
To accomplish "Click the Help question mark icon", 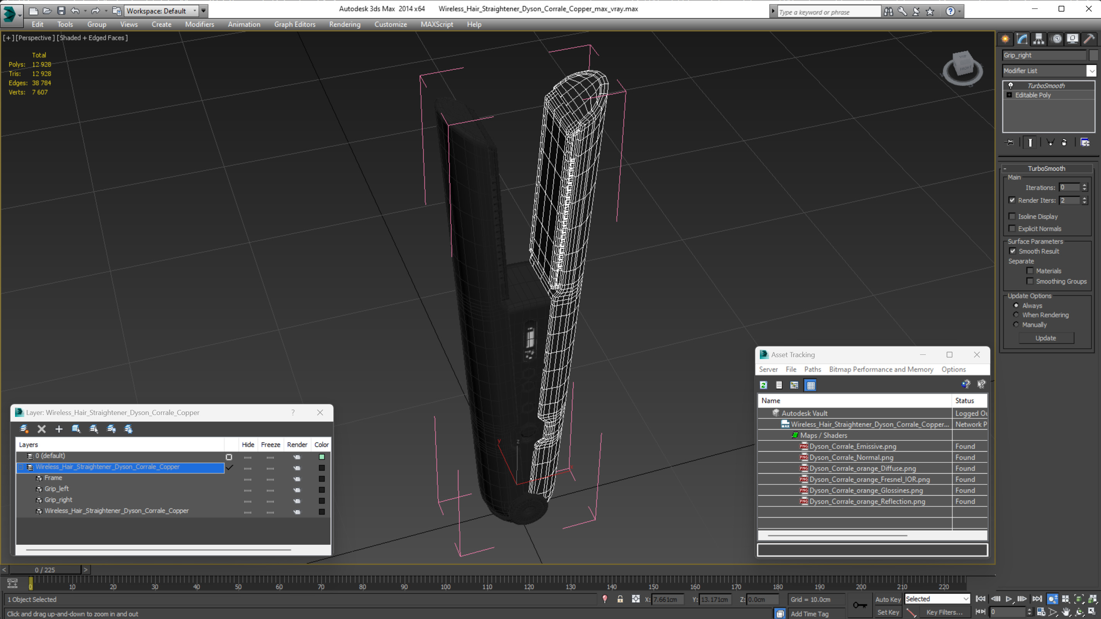I will (950, 12).
